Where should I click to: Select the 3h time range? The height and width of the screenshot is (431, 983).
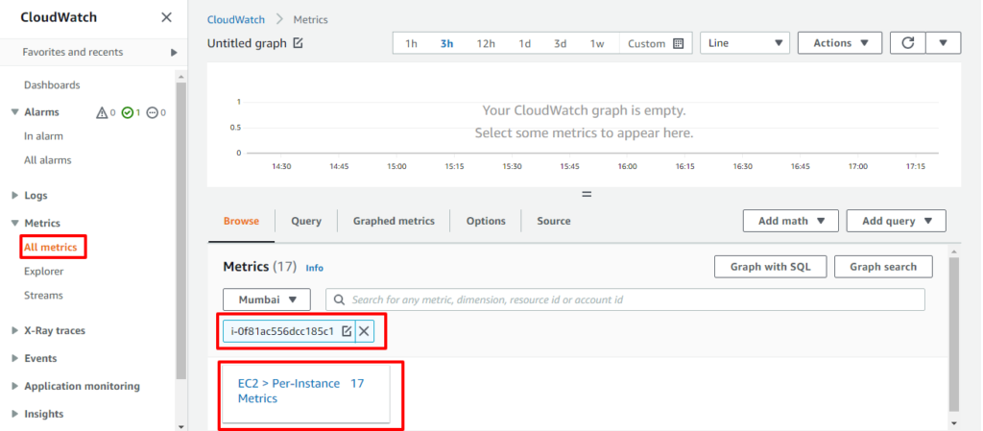[x=446, y=43]
